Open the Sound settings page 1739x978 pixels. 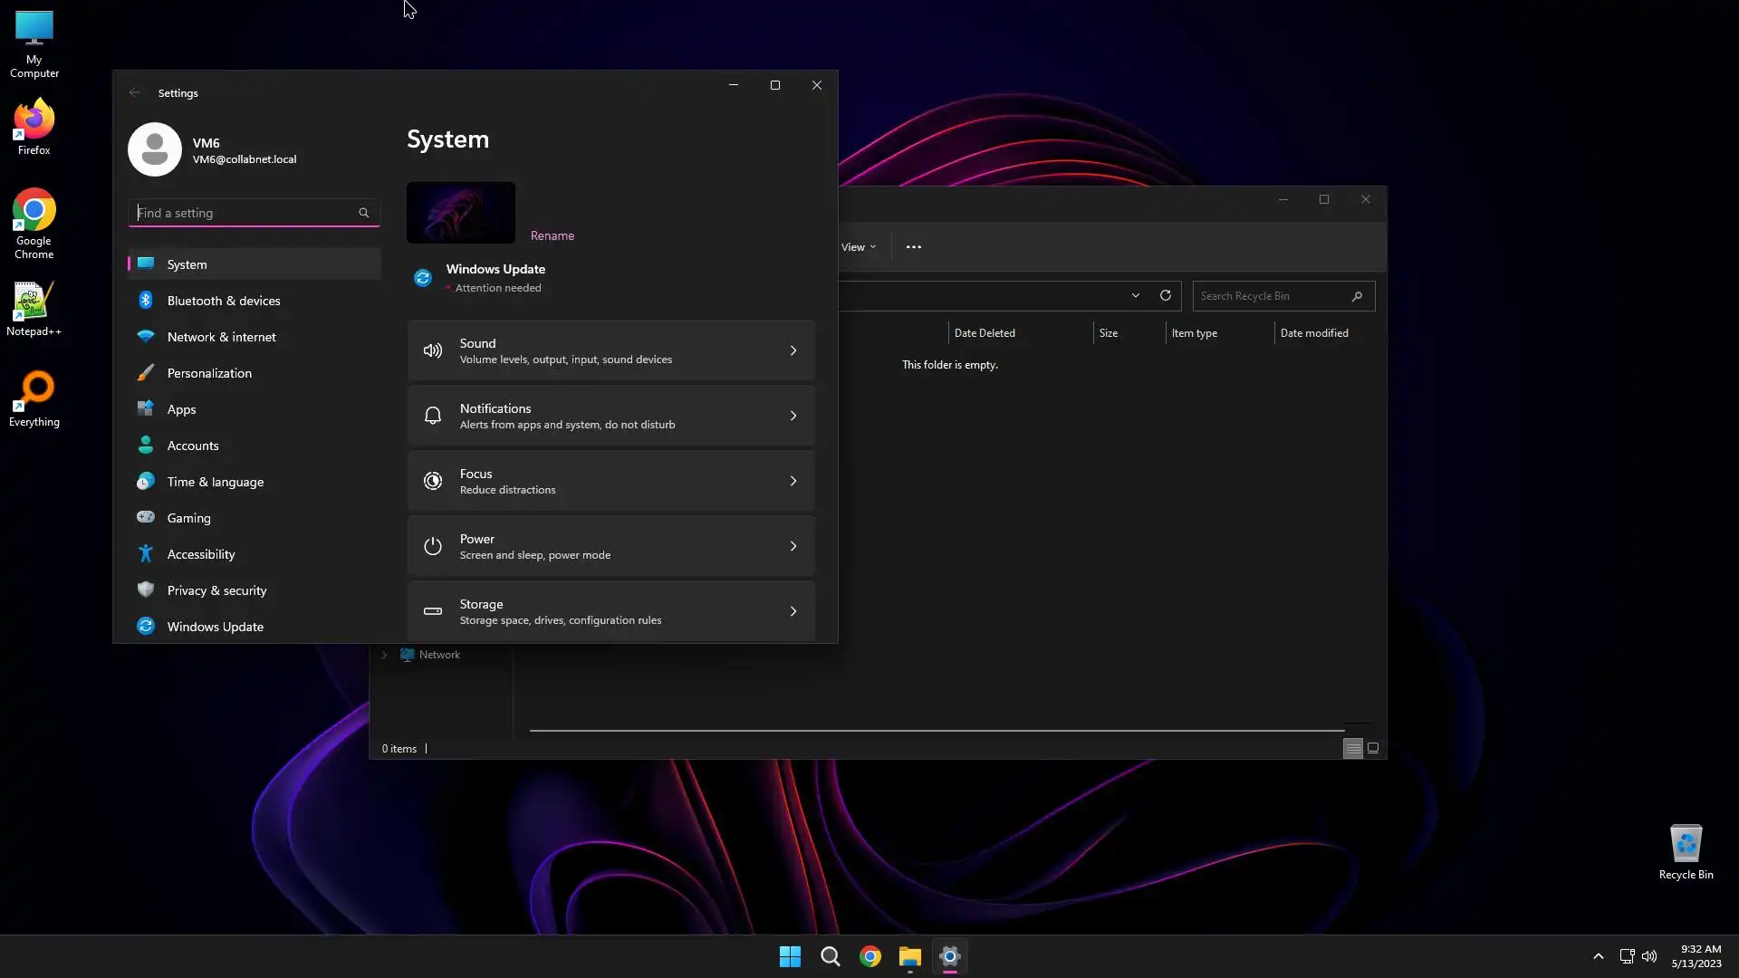610,350
